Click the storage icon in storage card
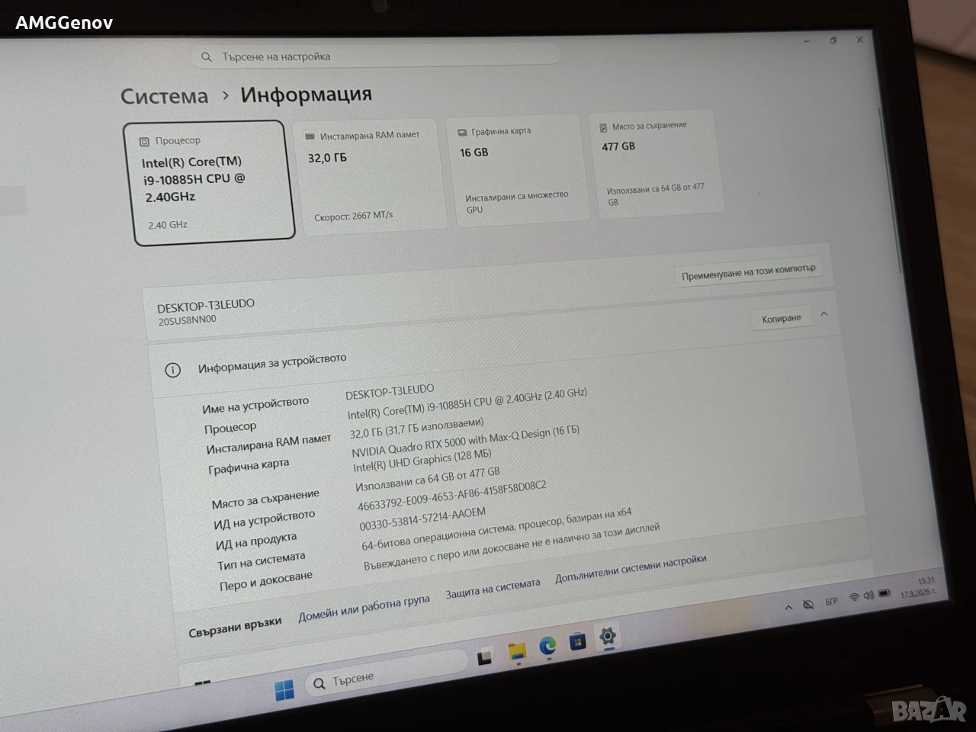The height and width of the screenshot is (732, 976). click(603, 128)
